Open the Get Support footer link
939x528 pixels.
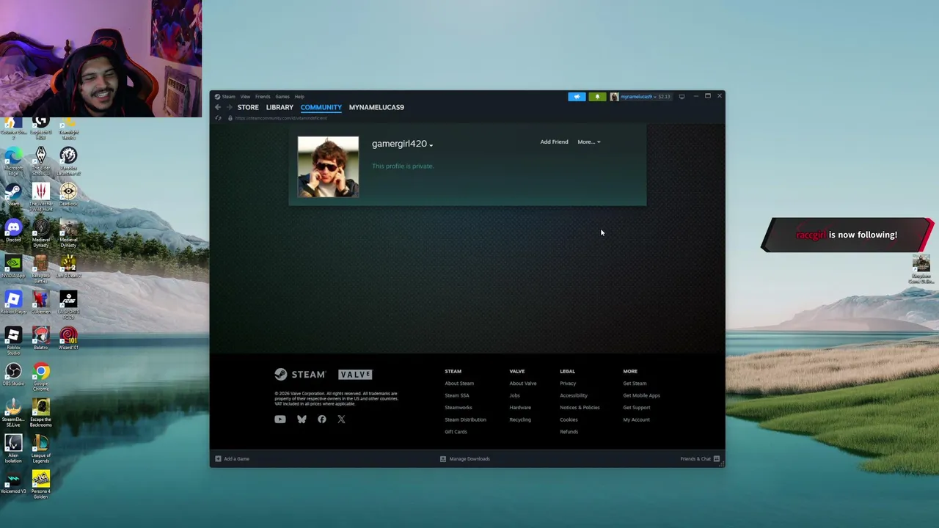click(636, 408)
